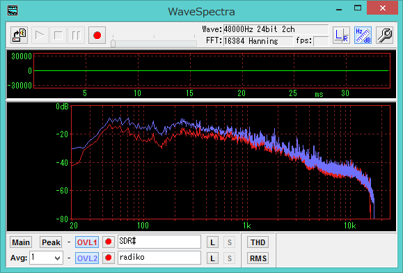Click the SDR# overlay name field
Screen dimensions: 403x273
pos(159,242)
